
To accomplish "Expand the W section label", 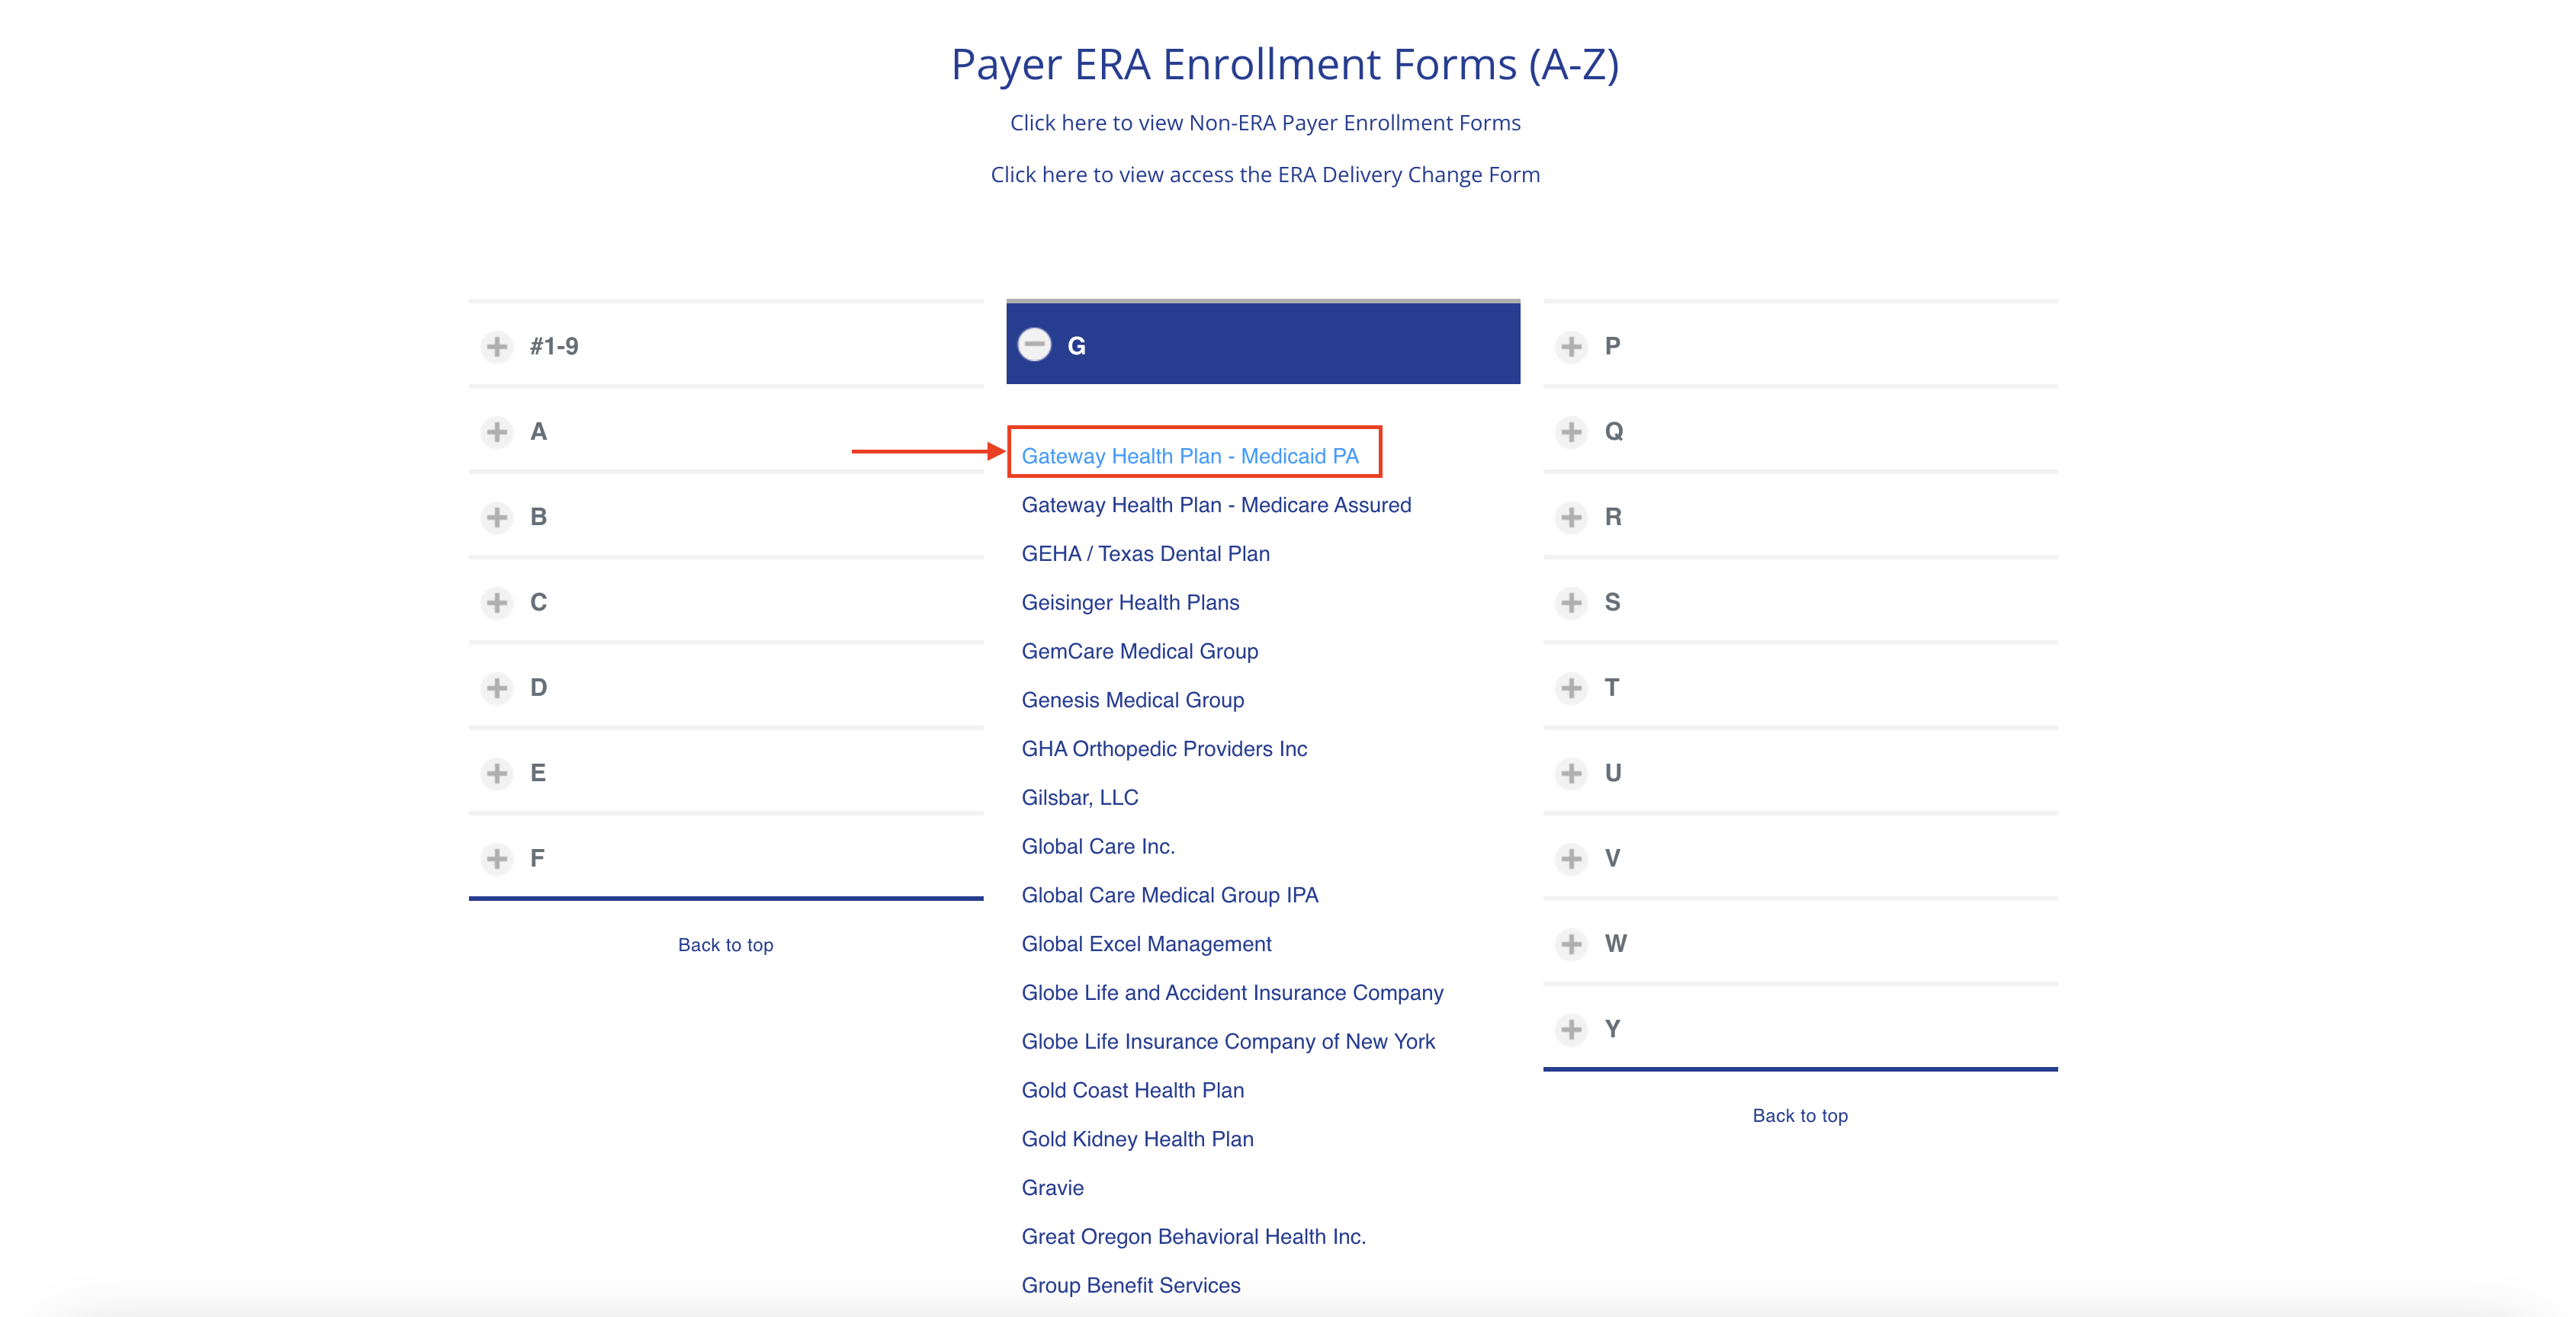I will point(1615,944).
